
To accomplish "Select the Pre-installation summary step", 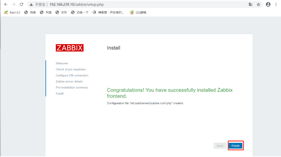I will (72, 88).
